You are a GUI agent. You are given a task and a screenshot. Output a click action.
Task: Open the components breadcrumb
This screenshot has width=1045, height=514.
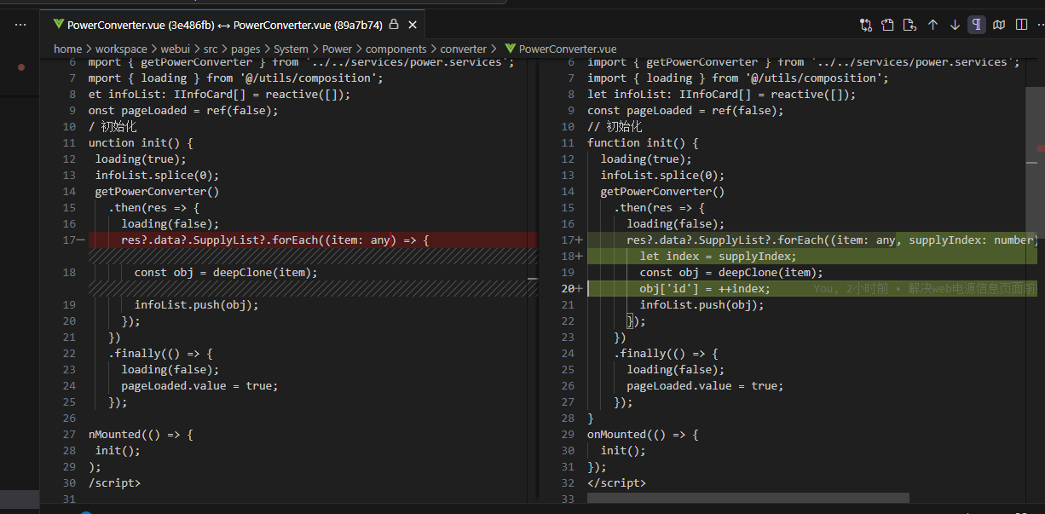click(396, 49)
